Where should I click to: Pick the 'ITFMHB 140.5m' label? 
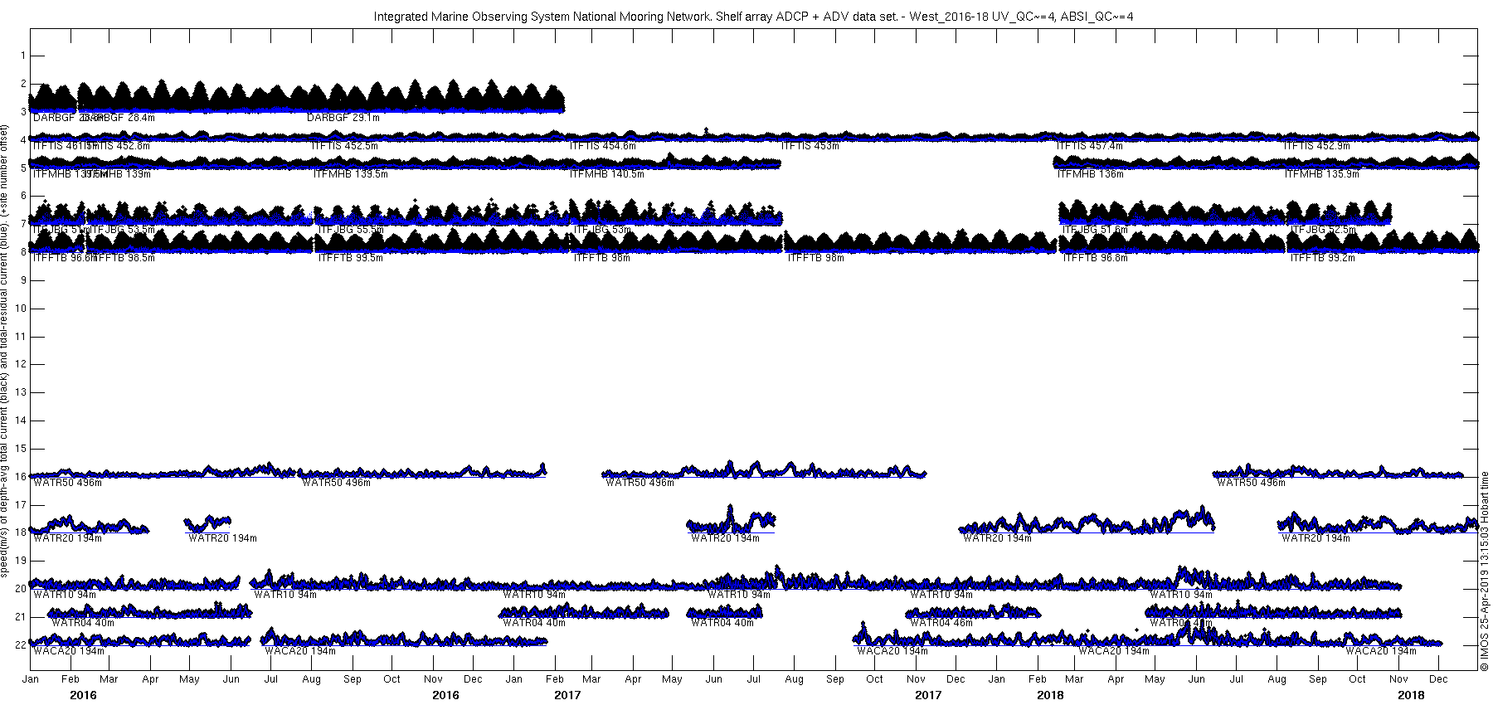click(607, 174)
